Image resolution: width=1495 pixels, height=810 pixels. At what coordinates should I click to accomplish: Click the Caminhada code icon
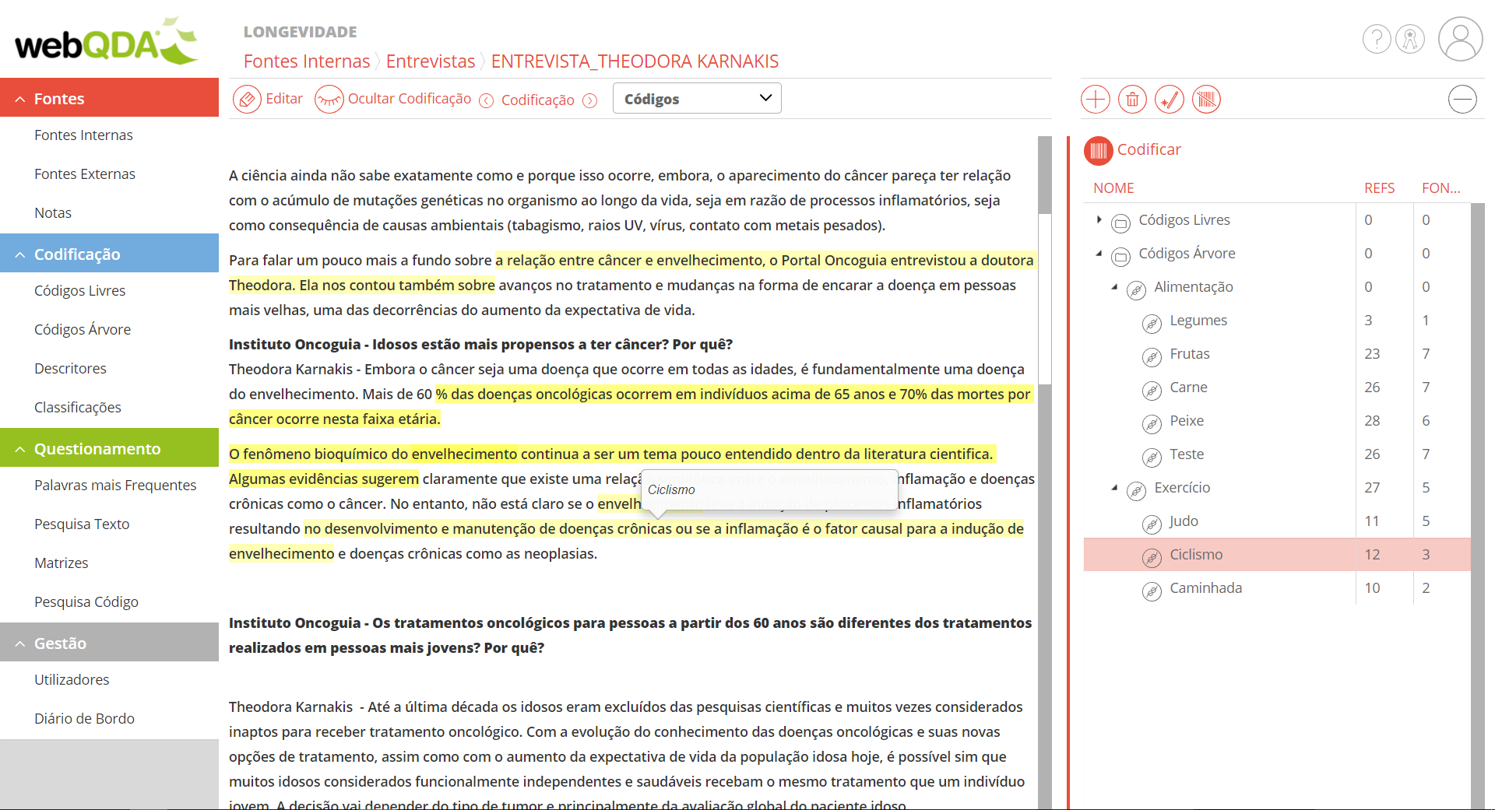pyautogui.click(x=1152, y=591)
